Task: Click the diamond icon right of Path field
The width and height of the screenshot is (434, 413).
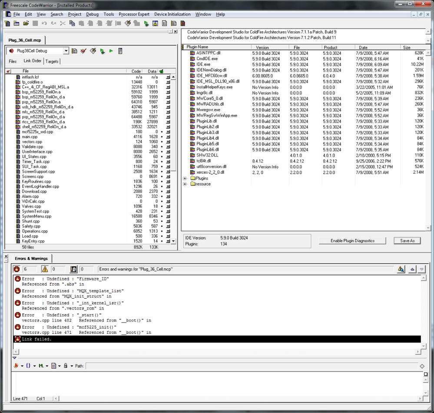Action: click(422, 366)
